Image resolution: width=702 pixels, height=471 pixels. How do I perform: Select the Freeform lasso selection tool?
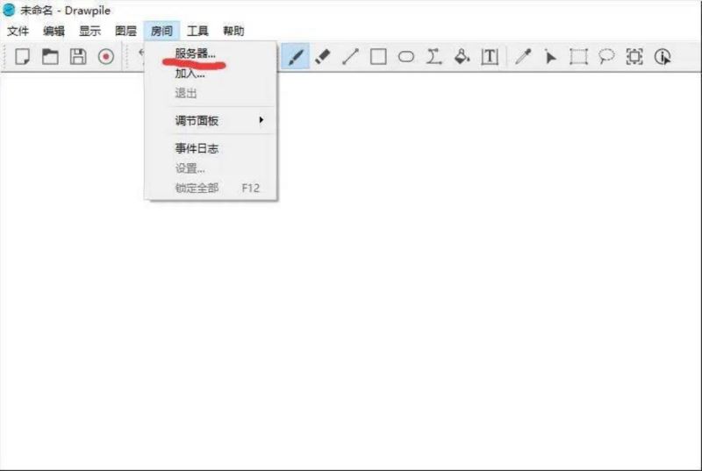pos(606,57)
